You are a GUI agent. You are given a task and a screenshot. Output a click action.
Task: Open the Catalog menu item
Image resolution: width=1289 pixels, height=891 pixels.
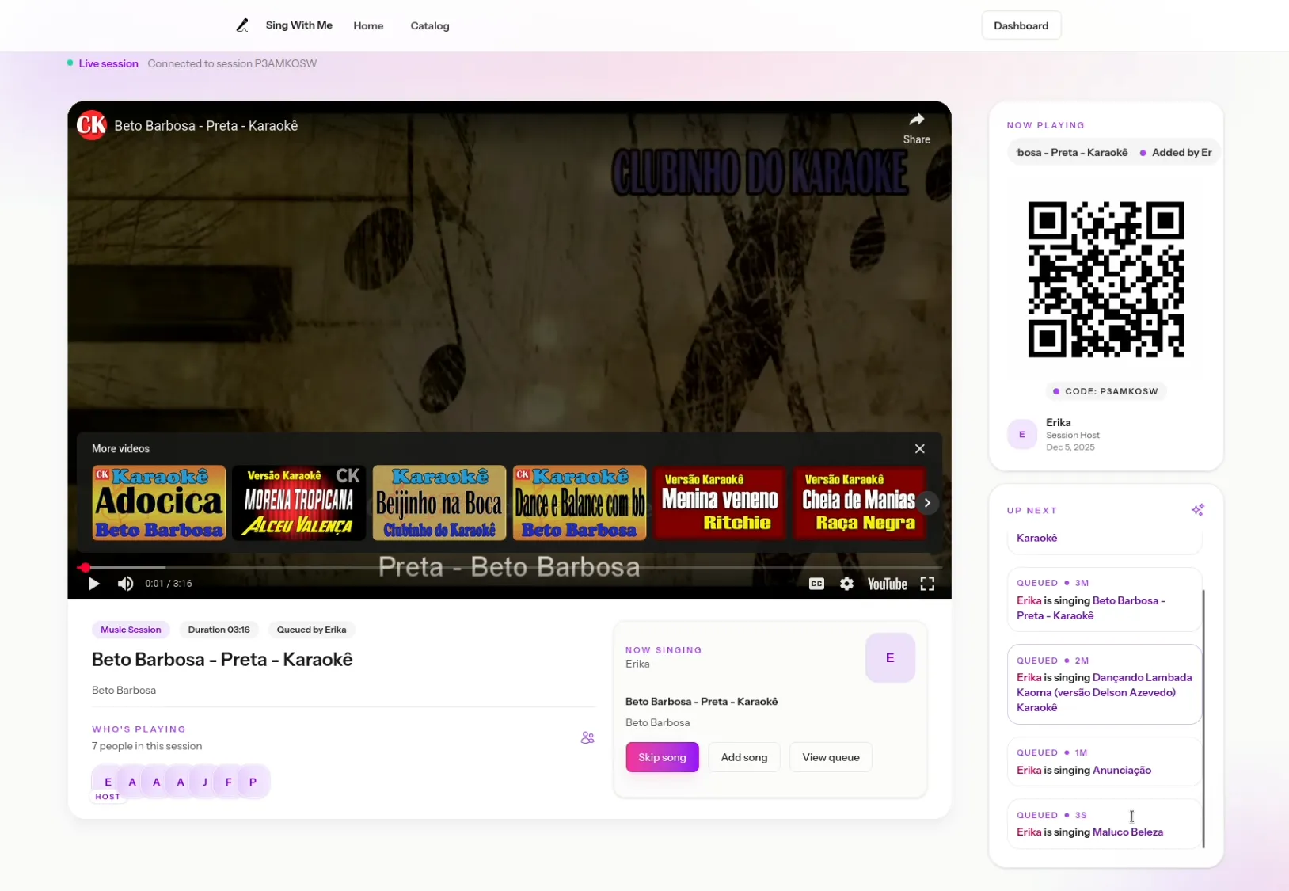(x=429, y=25)
